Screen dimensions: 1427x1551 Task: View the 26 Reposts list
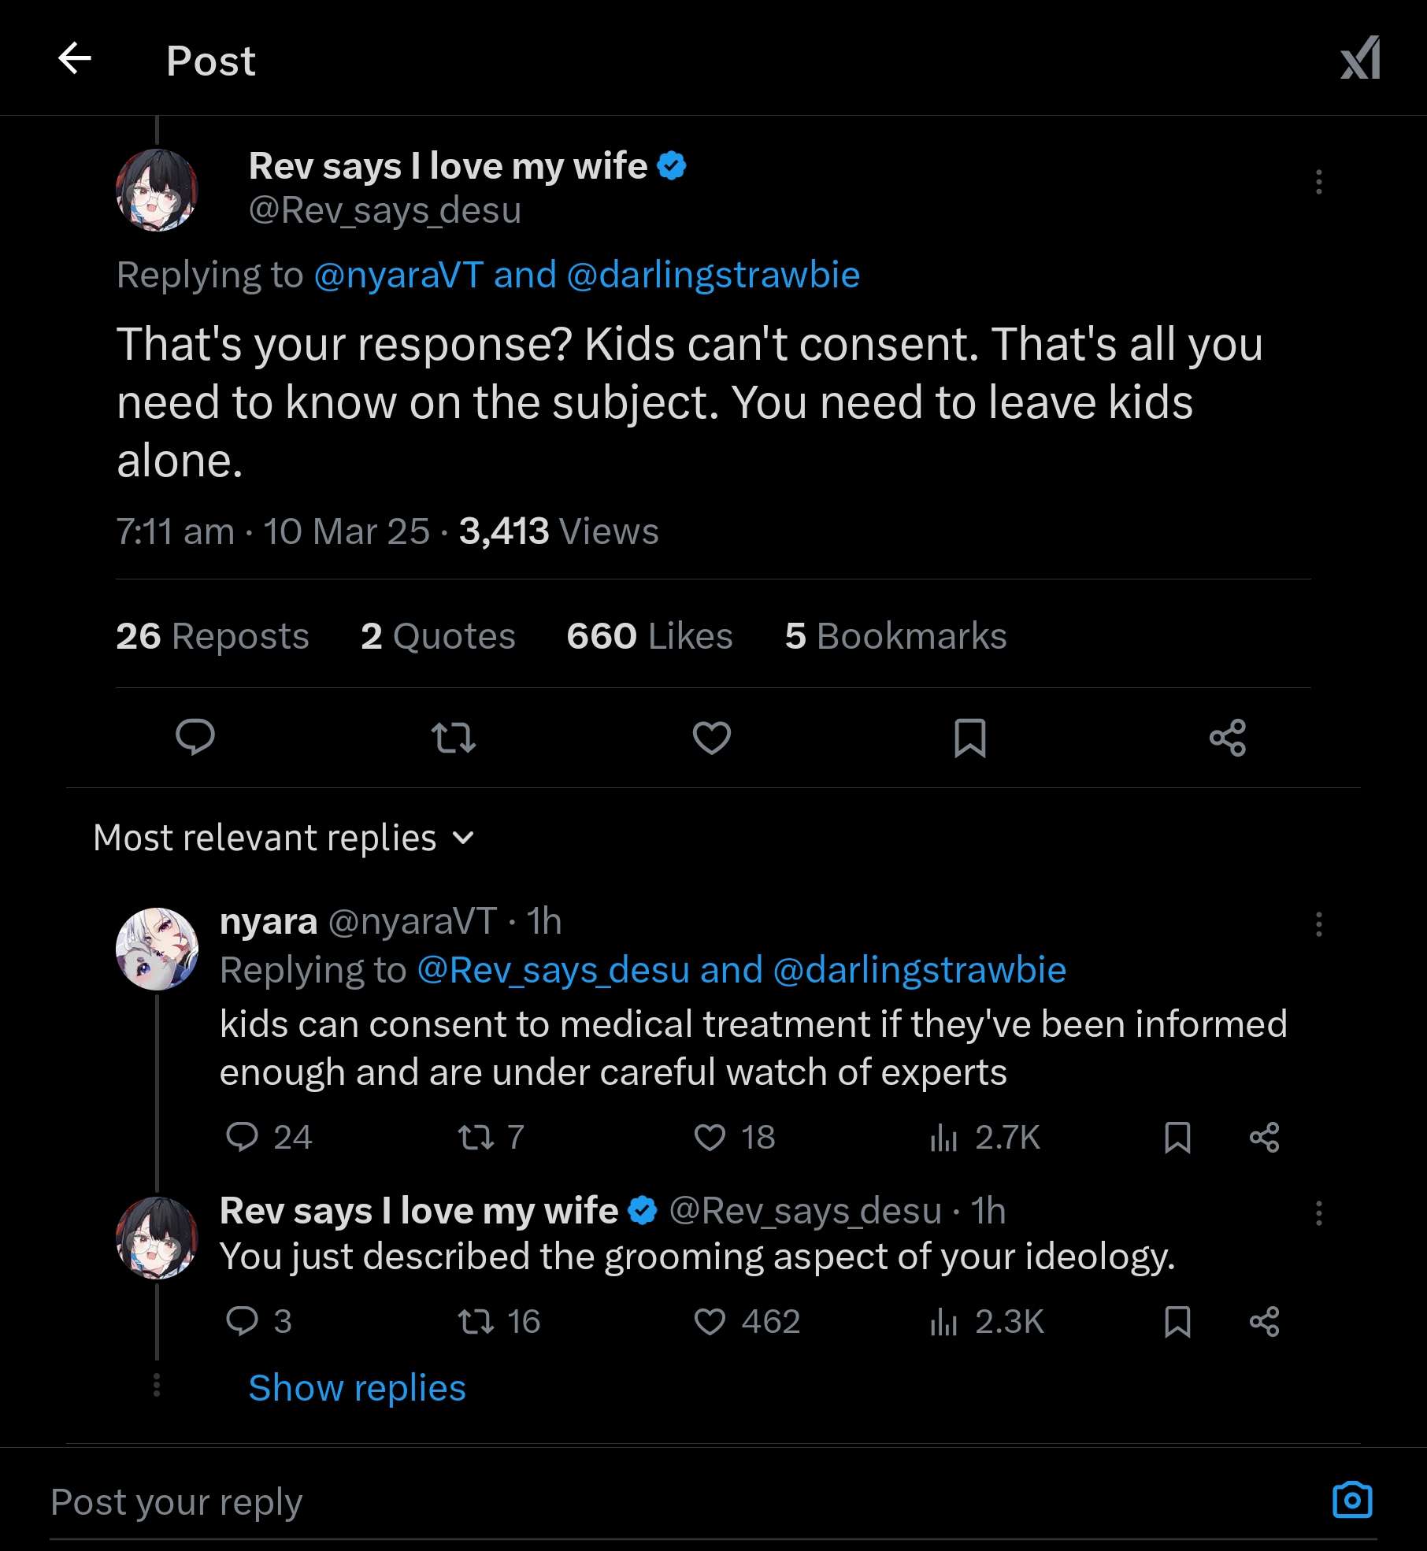coord(212,636)
